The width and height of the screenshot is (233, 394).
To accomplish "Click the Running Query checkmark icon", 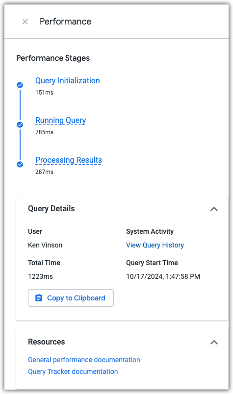I will click(x=20, y=124).
